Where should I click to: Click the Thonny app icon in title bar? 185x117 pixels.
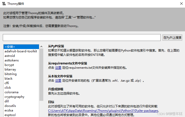pyautogui.click(x=4, y=4)
